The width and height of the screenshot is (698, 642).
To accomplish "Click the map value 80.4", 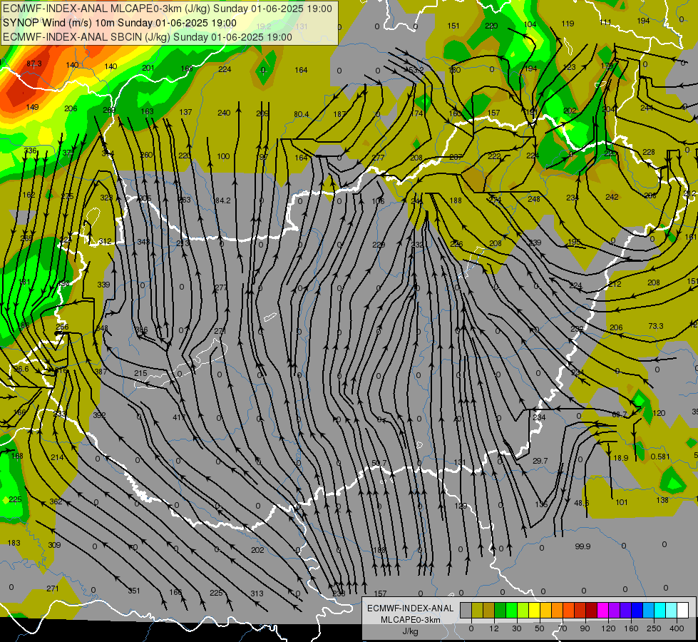I will point(302,115).
